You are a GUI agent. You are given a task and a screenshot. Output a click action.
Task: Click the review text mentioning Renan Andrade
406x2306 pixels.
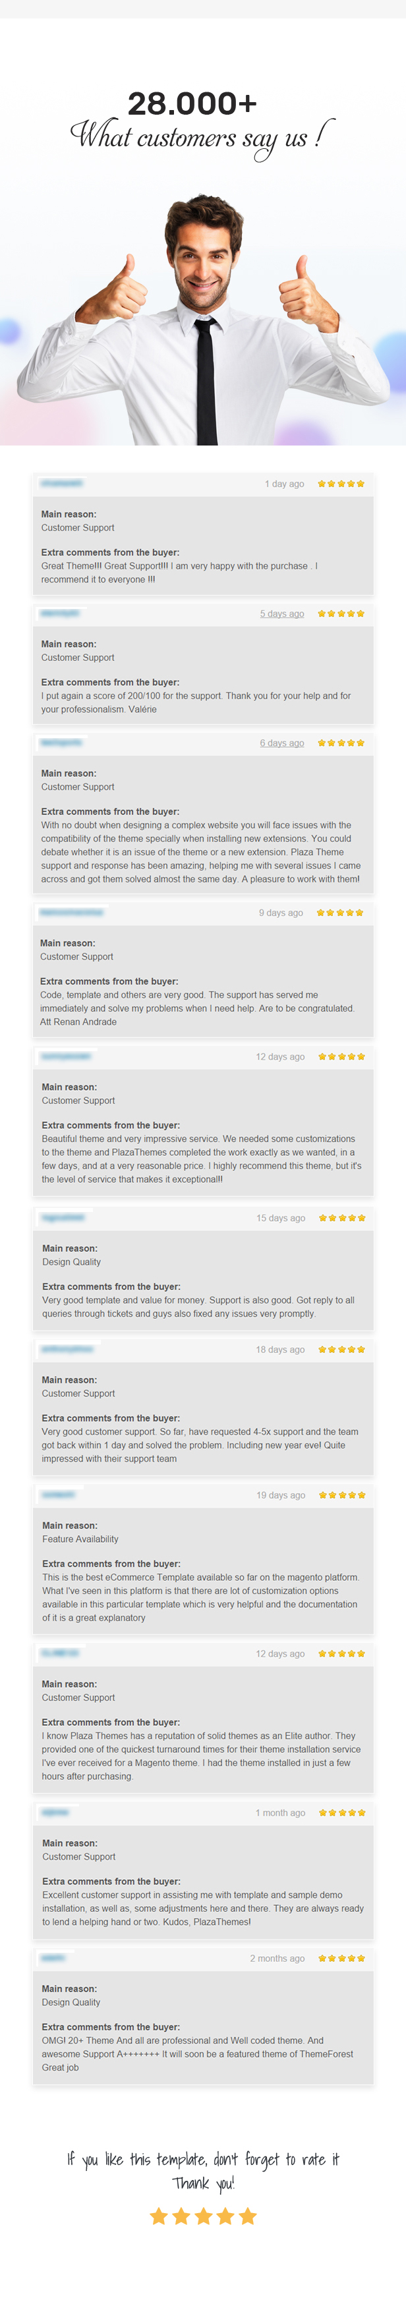[x=197, y=1008]
